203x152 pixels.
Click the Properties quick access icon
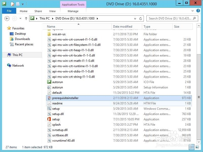12,4
